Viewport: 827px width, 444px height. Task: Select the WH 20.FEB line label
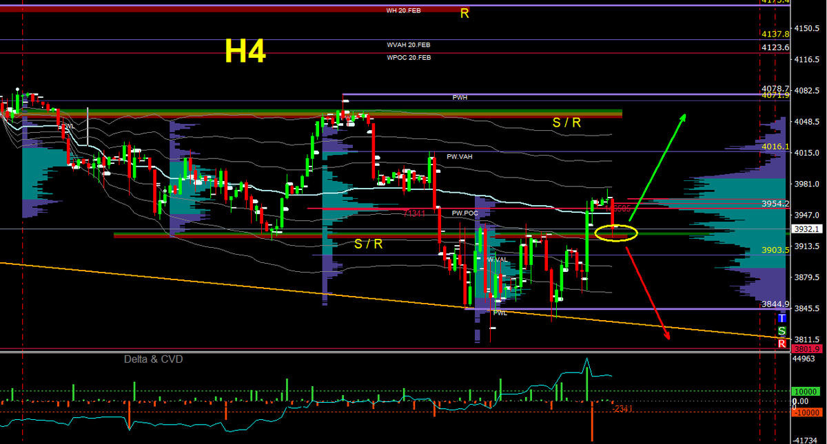coord(404,10)
